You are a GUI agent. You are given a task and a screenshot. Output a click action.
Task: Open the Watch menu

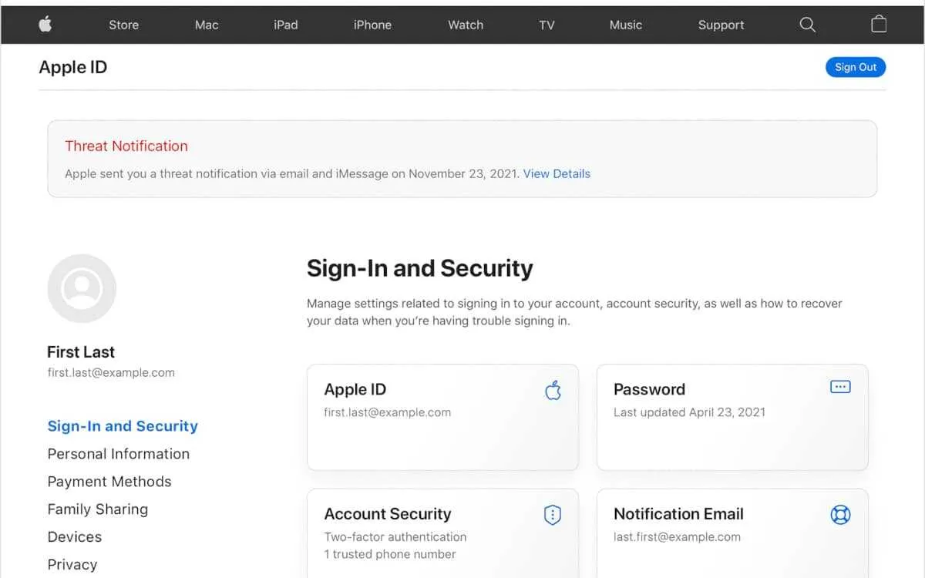466,25
